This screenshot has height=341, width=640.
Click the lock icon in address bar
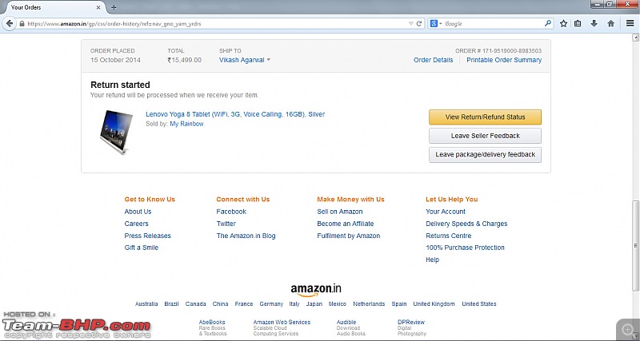(22, 24)
